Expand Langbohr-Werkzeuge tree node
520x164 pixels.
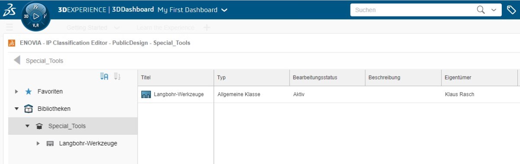[x=38, y=143]
